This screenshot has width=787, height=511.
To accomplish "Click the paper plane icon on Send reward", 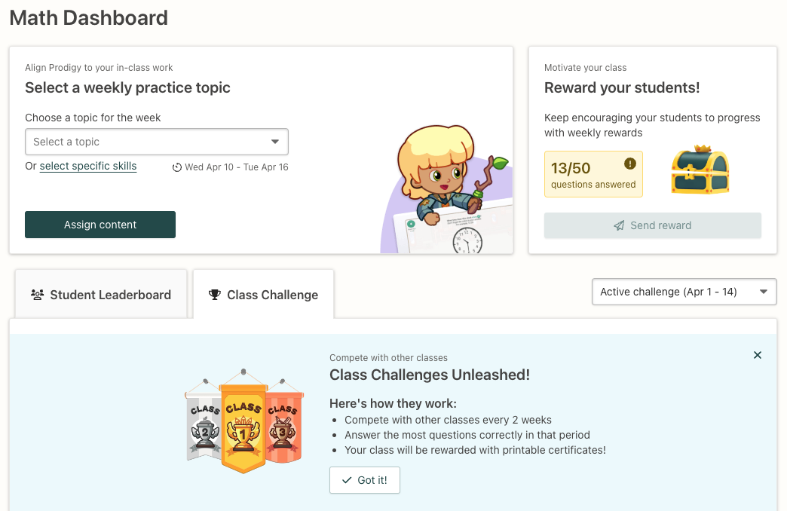I will pyautogui.click(x=620, y=225).
